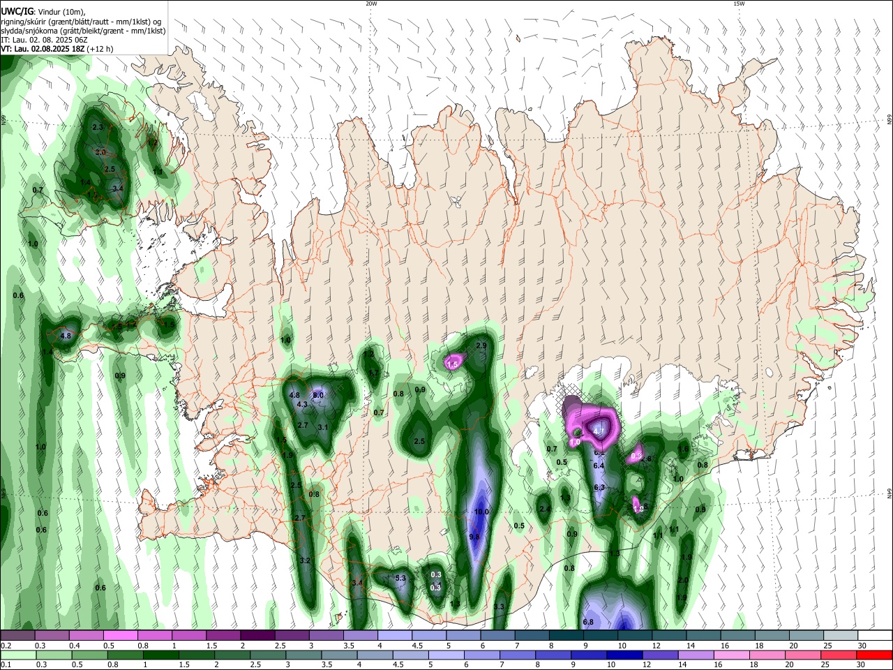Image resolution: width=893 pixels, height=670 pixels.
Task: Click the palest green 0.1 rain legend swatch
Action: tap(17, 655)
